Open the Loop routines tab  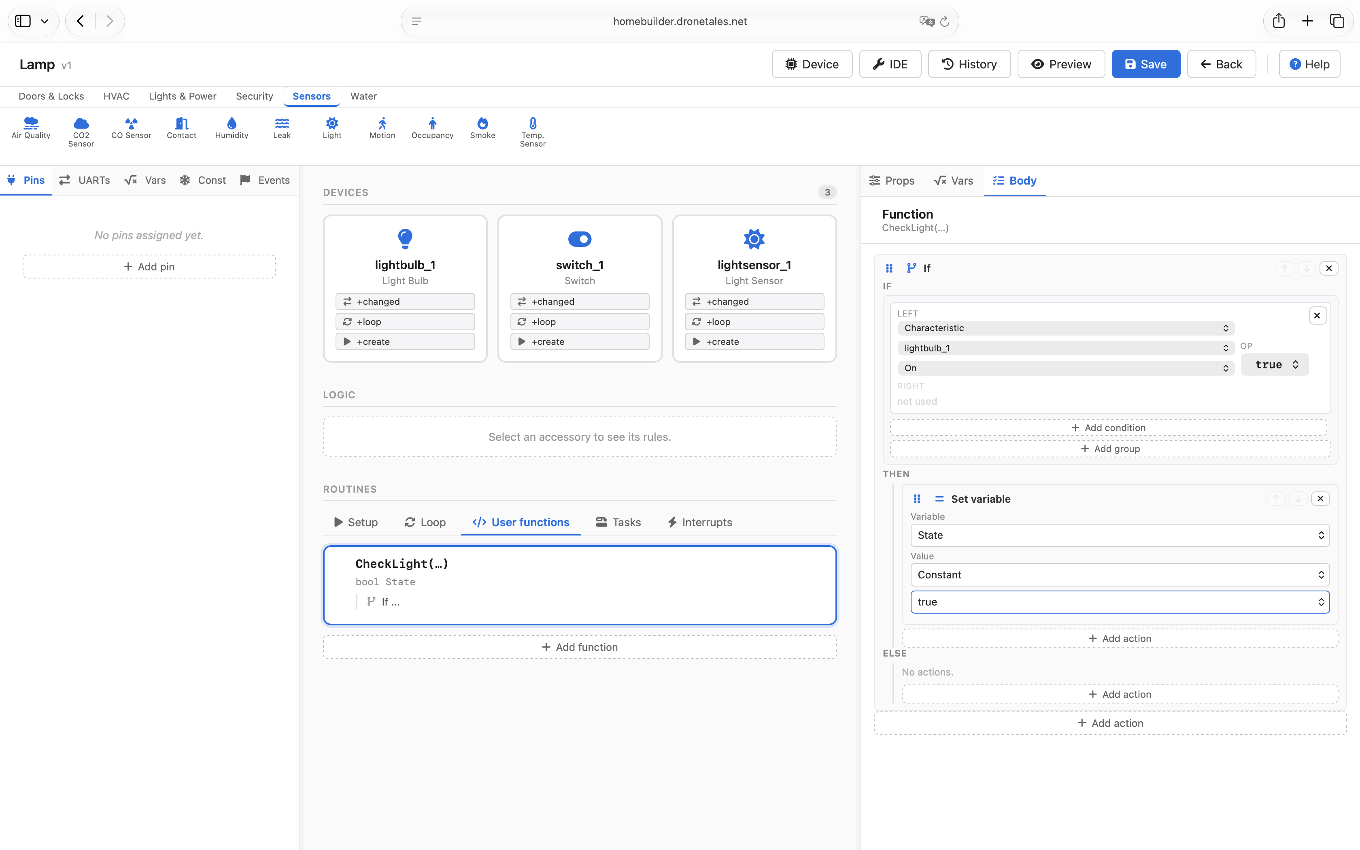(x=425, y=522)
